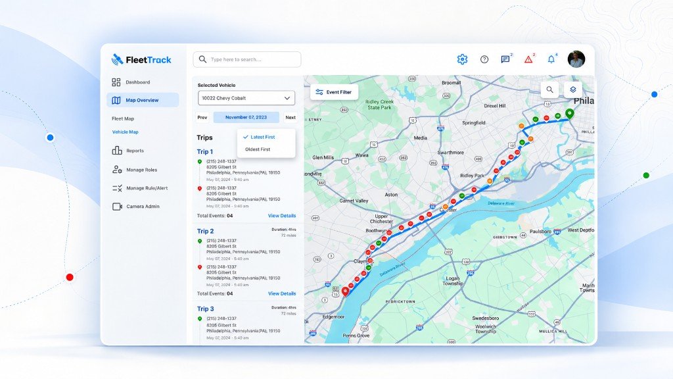Open the November 07, 2023 date picker
Viewport: 673px width, 379px height.
point(246,117)
